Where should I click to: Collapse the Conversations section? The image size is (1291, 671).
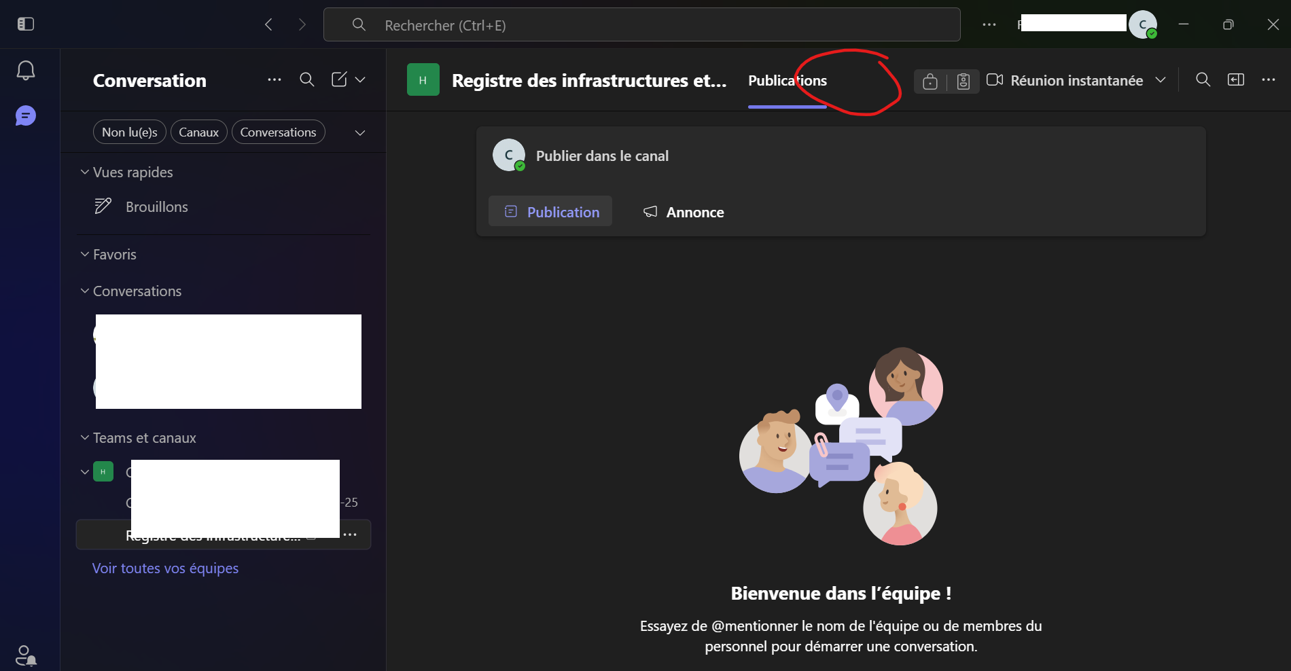point(85,291)
